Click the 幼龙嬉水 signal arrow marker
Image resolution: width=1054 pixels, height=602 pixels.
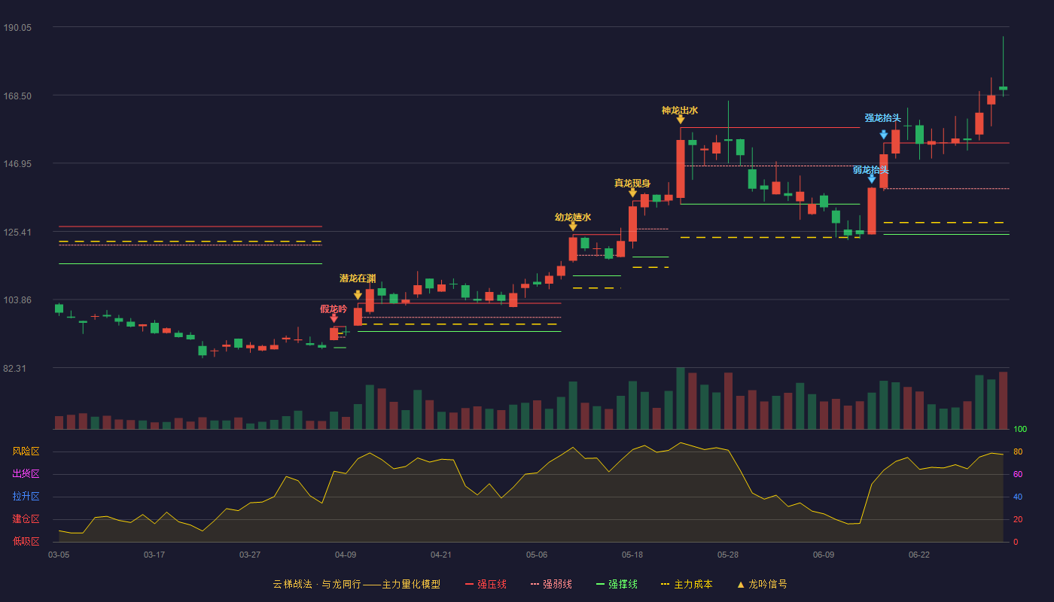(x=573, y=227)
